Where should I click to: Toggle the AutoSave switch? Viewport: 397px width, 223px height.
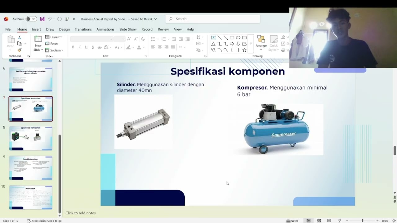point(31,19)
